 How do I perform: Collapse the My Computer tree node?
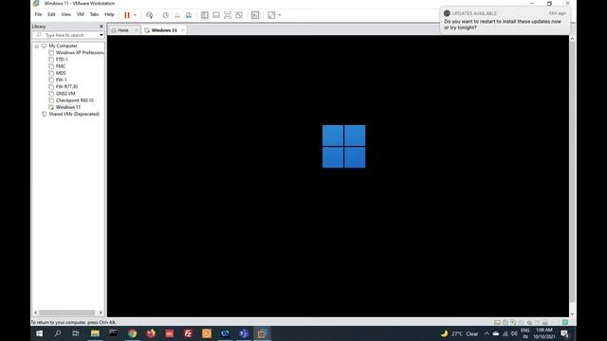point(37,46)
